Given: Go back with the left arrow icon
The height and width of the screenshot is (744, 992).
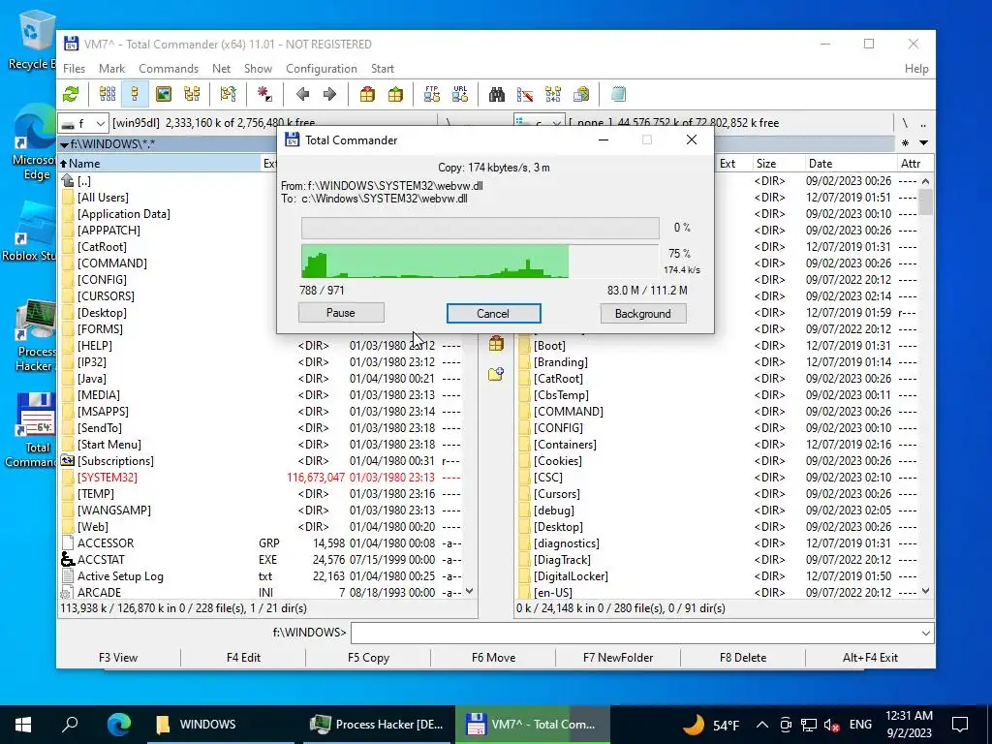Looking at the screenshot, I should tap(302, 94).
